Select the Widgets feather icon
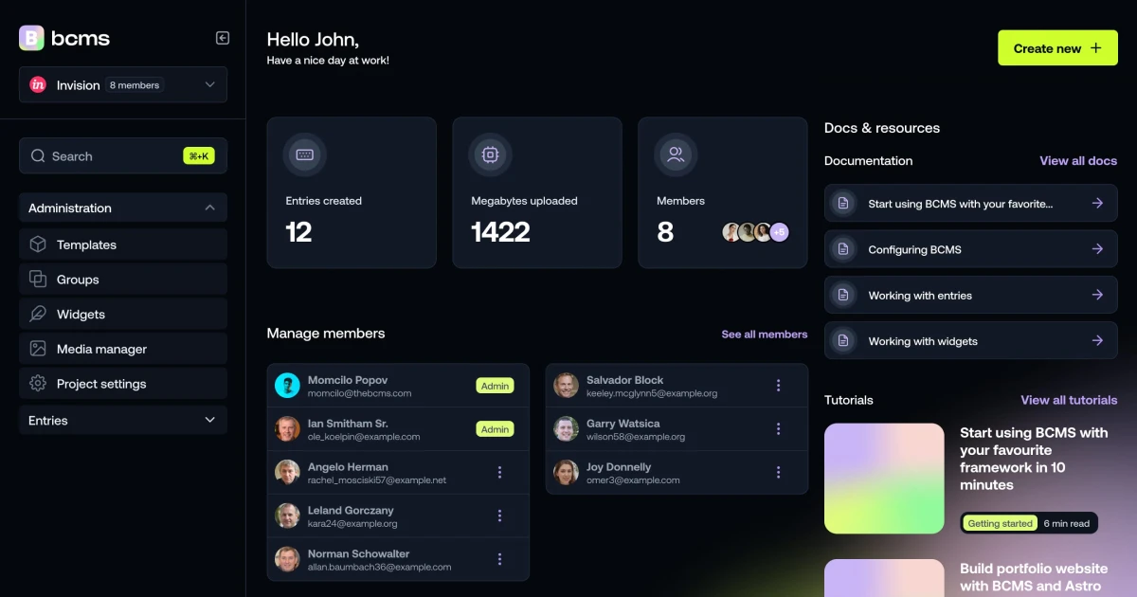 coord(38,314)
